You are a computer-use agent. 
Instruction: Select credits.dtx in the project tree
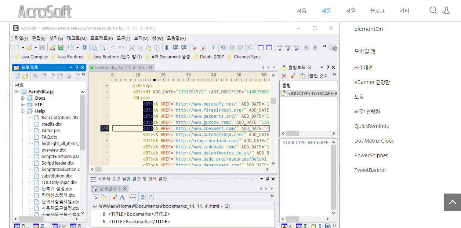point(51,124)
